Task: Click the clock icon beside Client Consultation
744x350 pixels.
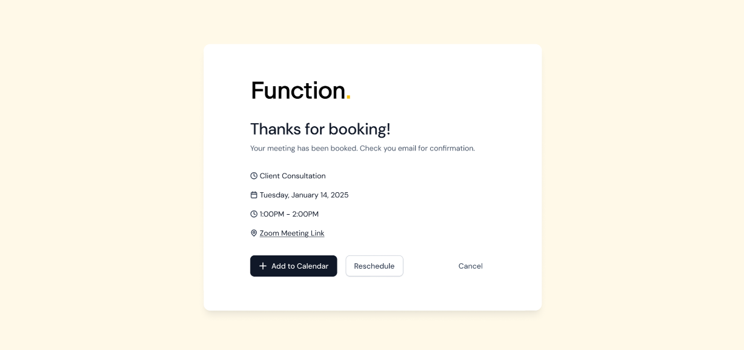Action: [254, 176]
